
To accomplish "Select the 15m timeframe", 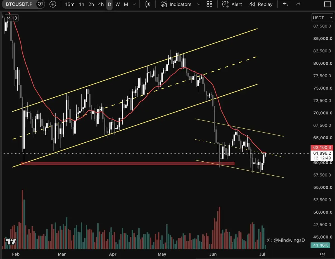I will click(70, 4).
